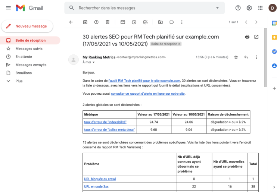280x192 pixels.
Task: Open email in new window
Action: click(256, 37)
